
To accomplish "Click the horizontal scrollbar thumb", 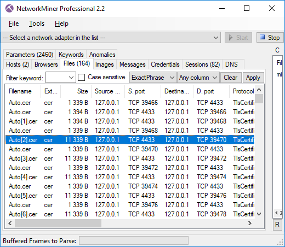I will tap(58, 223).
